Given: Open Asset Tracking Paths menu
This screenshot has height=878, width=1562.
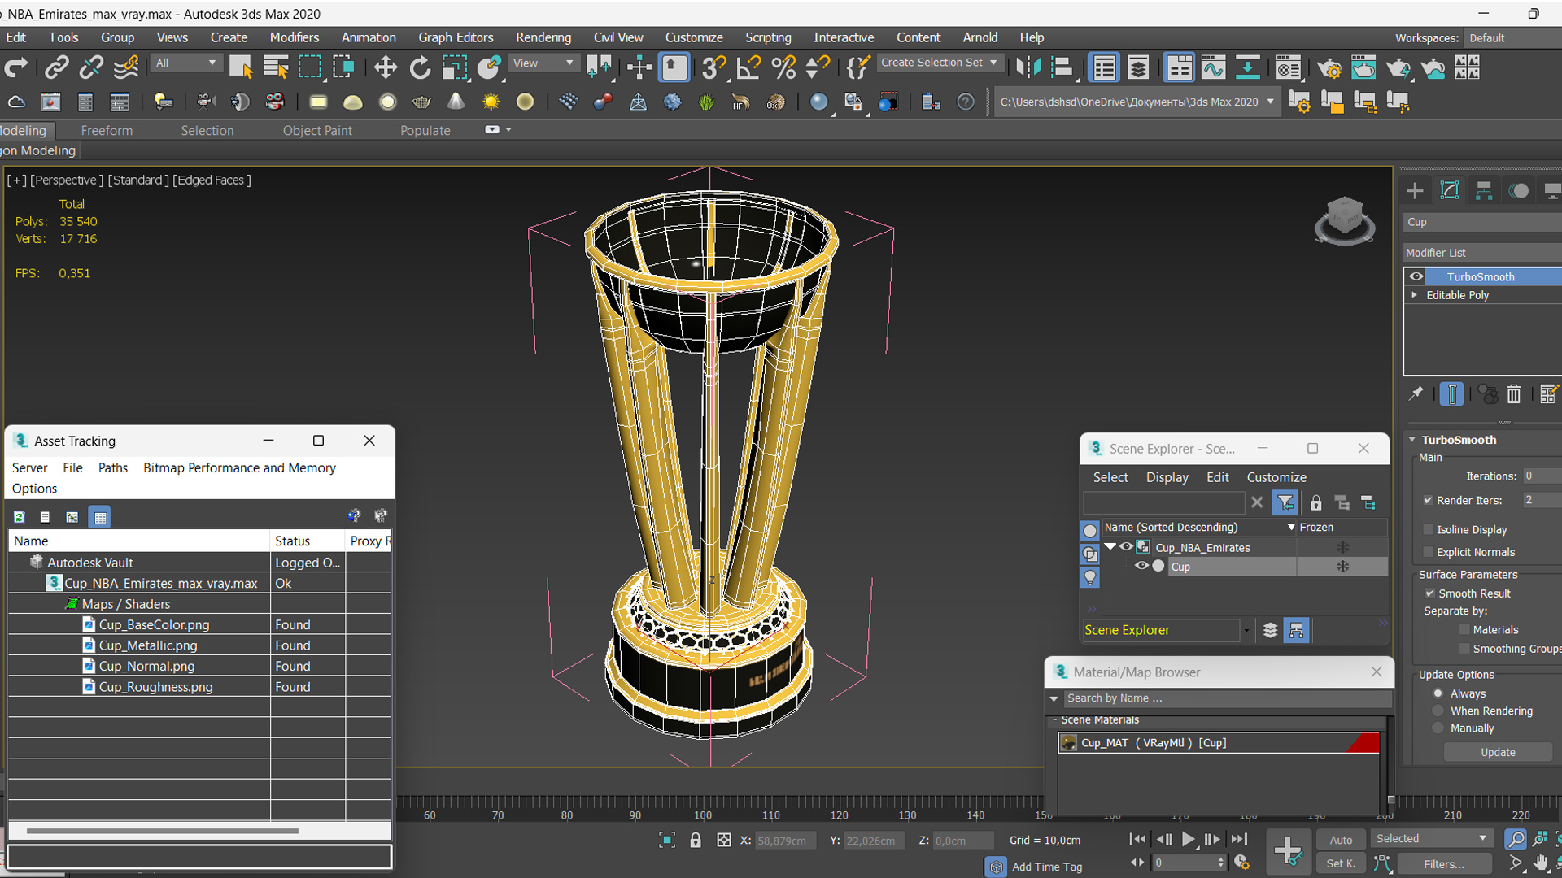Looking at the screenshot, I should 113,468.
